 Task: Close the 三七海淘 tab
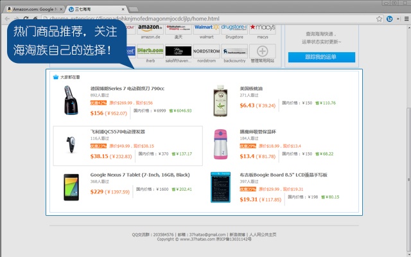click(x=123, y=9)
